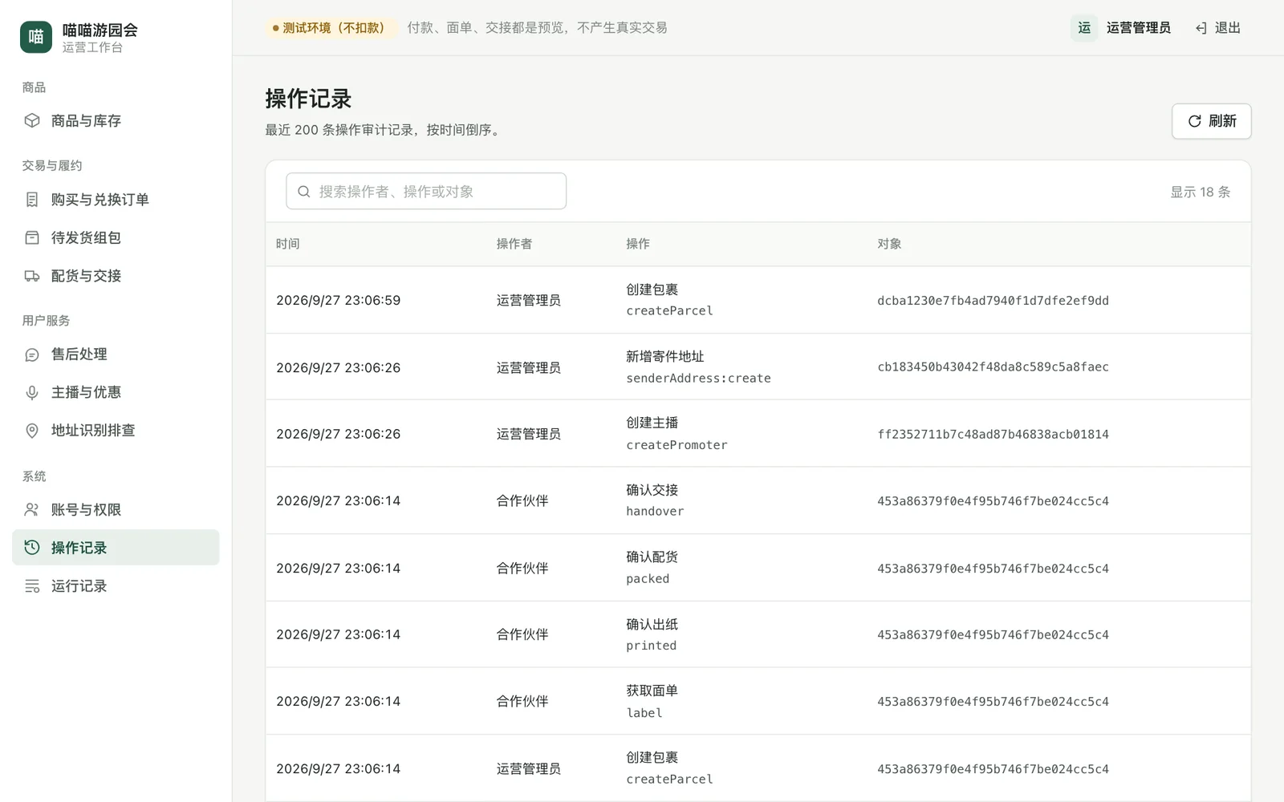This screenshot has width=1284, height=802.
Task: Open 地址识别排查 in the sidebar
Action: [x=116, y=431]
